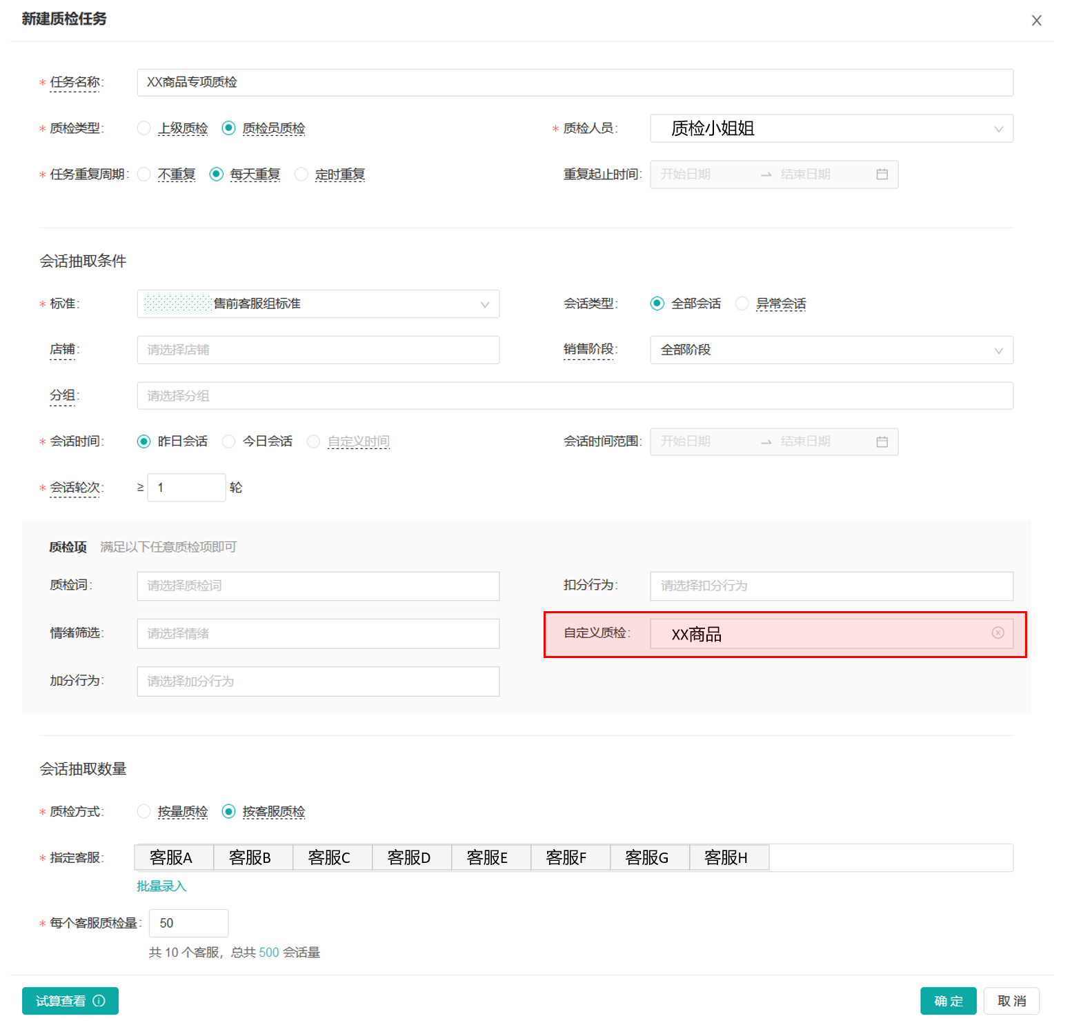Viewport: 1072px width, 1034px height.
Task: Open 分组 selection field
Action: pyautogui.click(x=575, y=396)
